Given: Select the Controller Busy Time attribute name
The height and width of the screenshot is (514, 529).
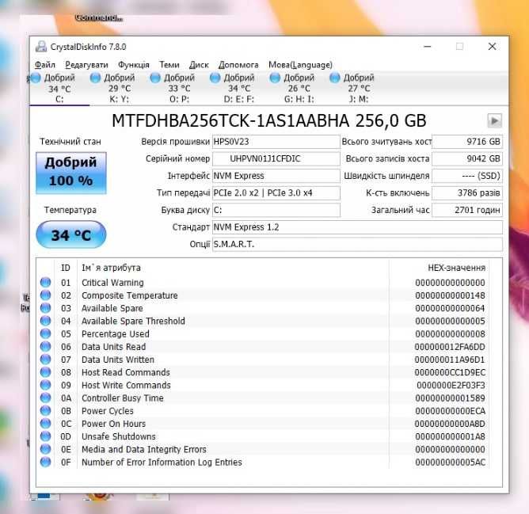Looking at the screenshot, I should point(123,398).
